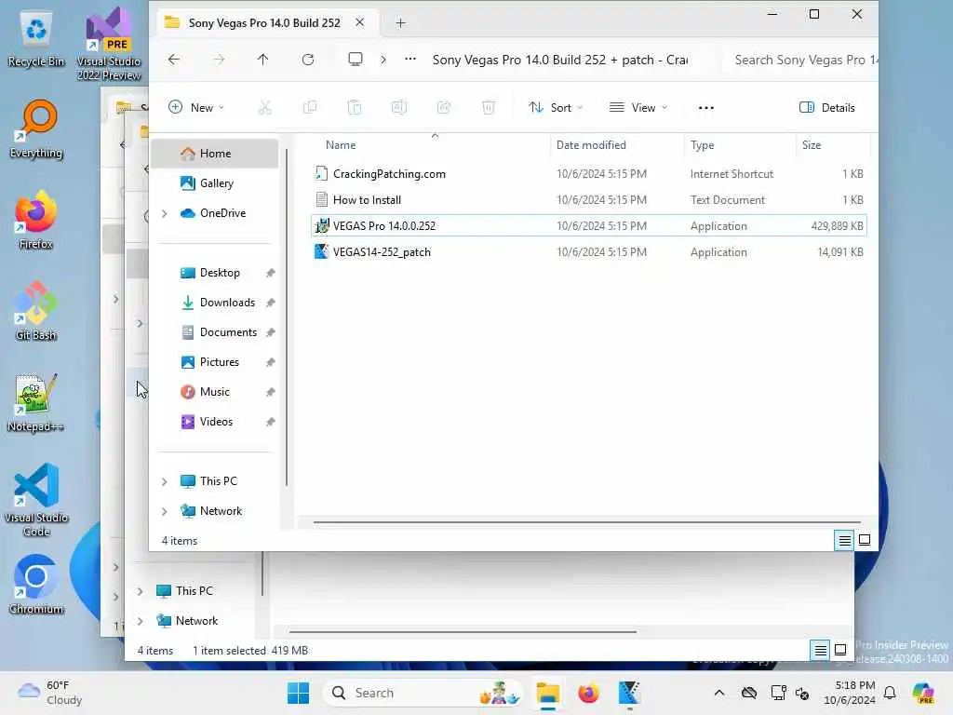
Task: Click the PC icon in address bar
Action: (x=356, y=60)
